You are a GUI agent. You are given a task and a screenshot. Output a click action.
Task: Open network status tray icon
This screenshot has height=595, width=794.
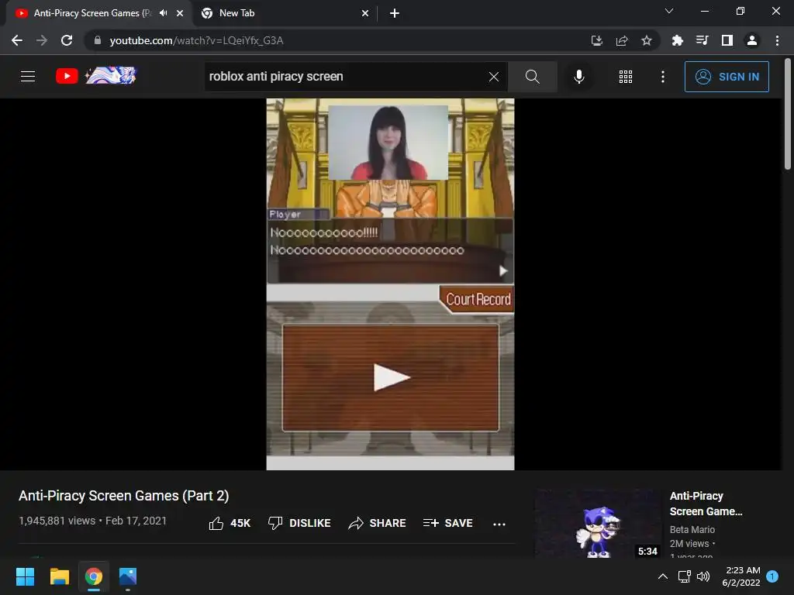pos(684,576)
